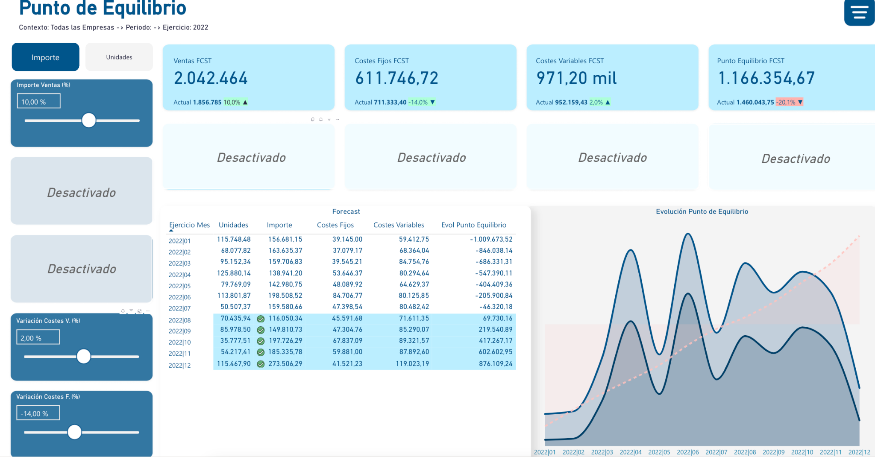The image size is (875, 457).
Task: Click the focus mode icon above Variación Costes V.
Action: coord(139,311)
